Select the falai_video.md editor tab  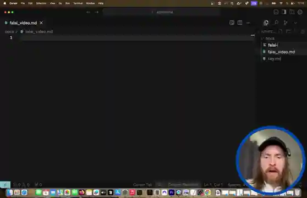point(23,23)
